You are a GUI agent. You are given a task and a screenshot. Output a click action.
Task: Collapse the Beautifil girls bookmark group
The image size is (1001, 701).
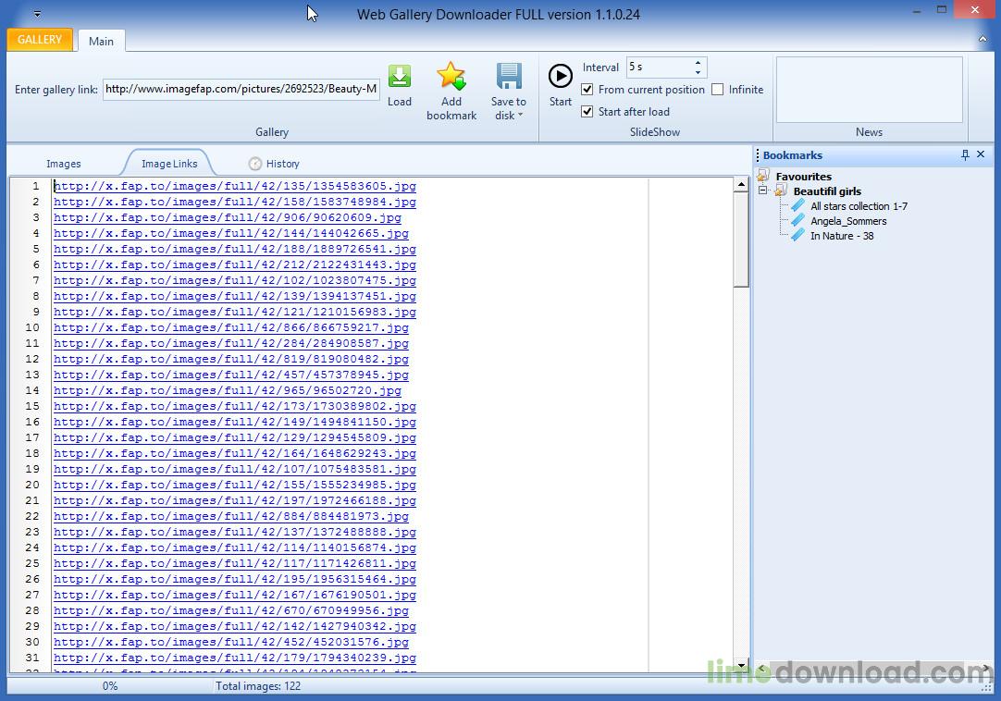pos(762,191)
